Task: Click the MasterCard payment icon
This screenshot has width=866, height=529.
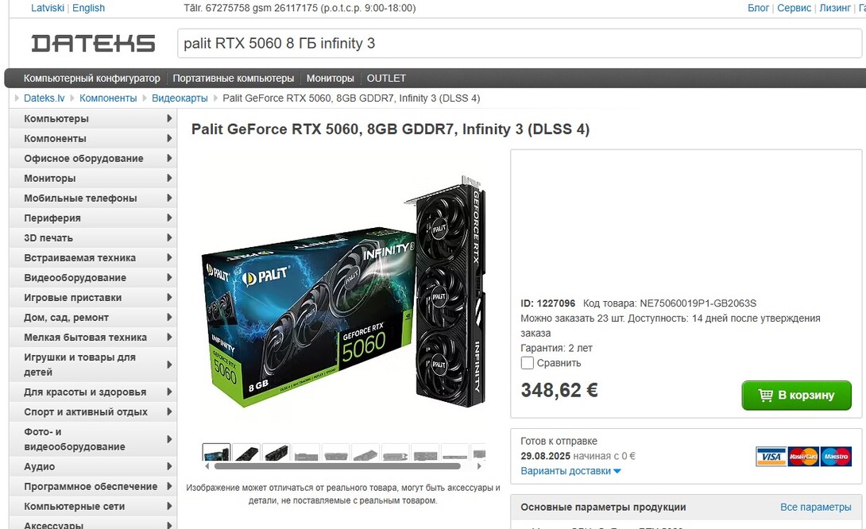Action: point(803,457)
